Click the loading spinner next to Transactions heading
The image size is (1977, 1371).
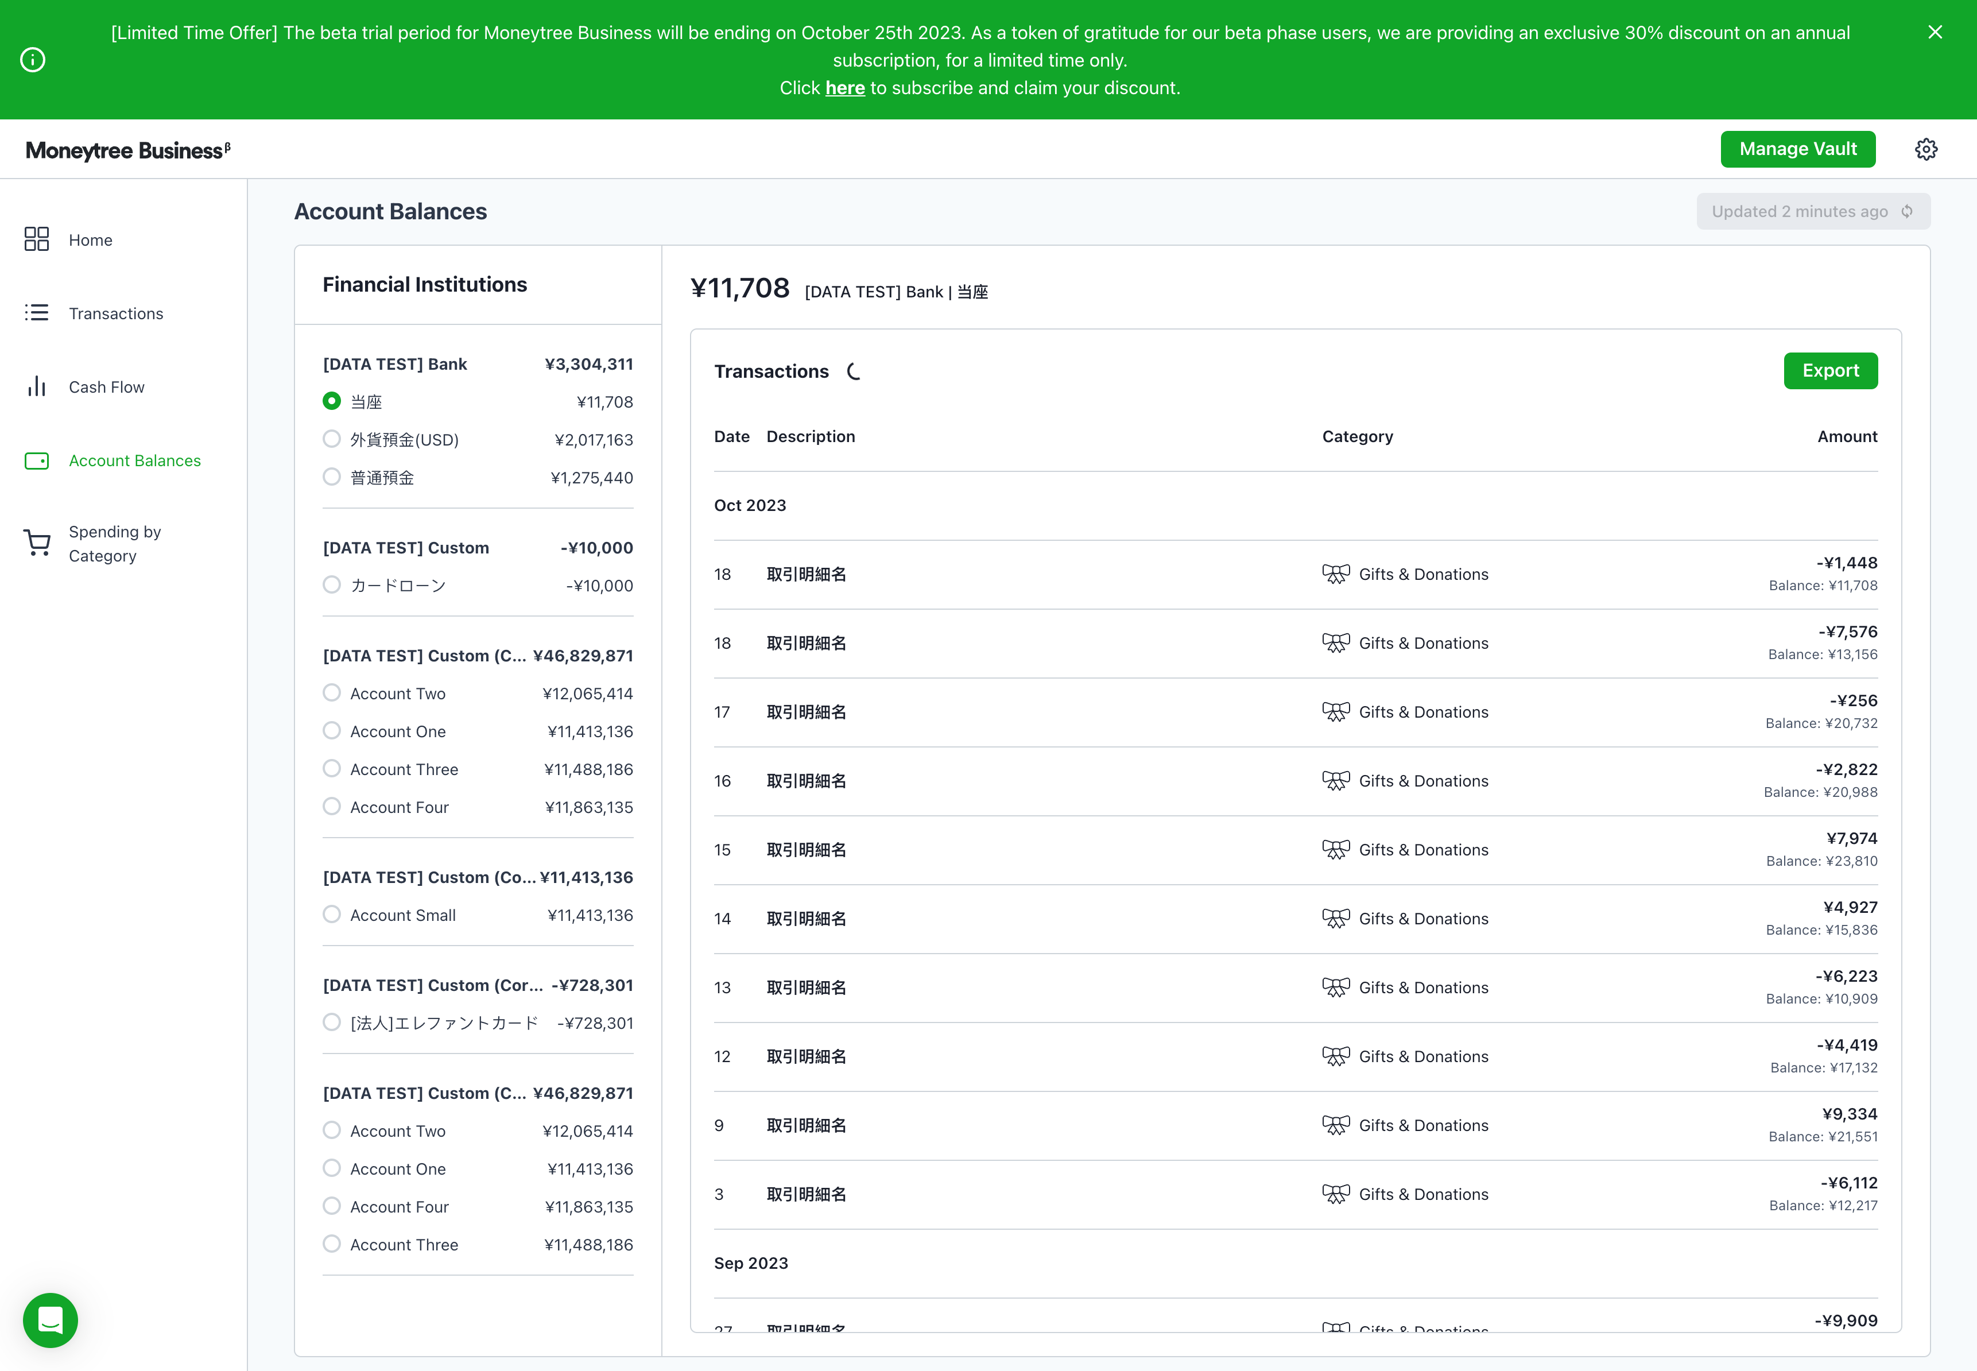(854, 371)
